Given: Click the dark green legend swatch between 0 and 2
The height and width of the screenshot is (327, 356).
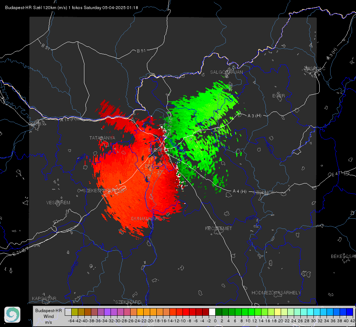Looking at the screenshot, I should pyautogui.click(x=219, y=312).
